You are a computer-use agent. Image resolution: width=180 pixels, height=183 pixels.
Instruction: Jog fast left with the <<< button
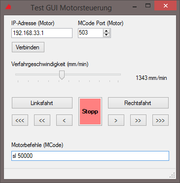[x=20, y=120]
